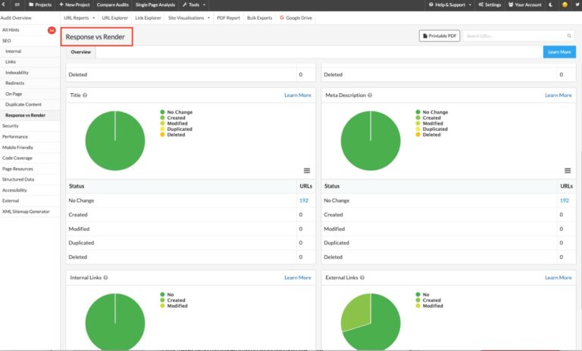Click help icon next to Meta Description
The image size is (582, 351).
(371, 95)
